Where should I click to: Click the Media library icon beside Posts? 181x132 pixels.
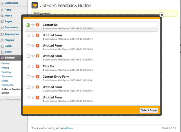coord(2,16)
